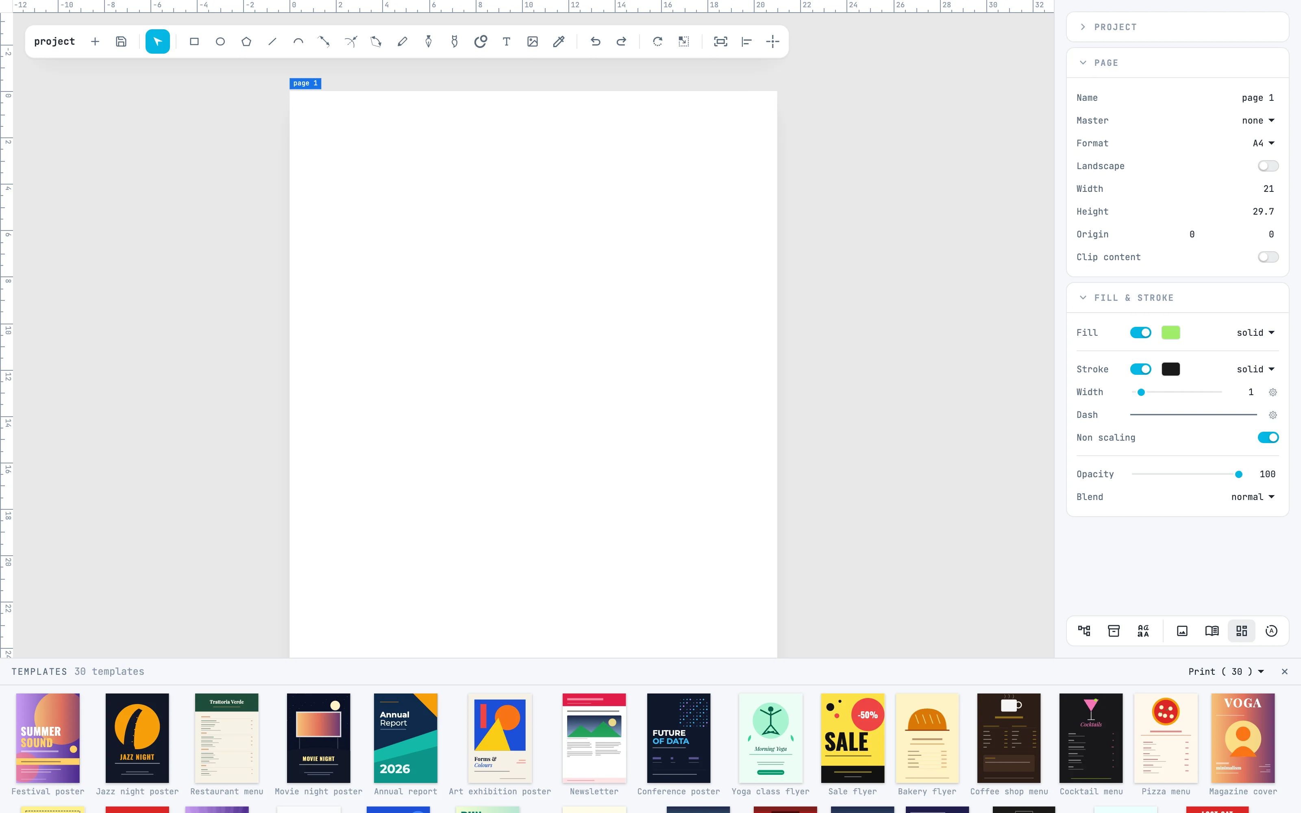Click the Redo arrow
Screen dimensions: 1301x813
coord(621,41)
